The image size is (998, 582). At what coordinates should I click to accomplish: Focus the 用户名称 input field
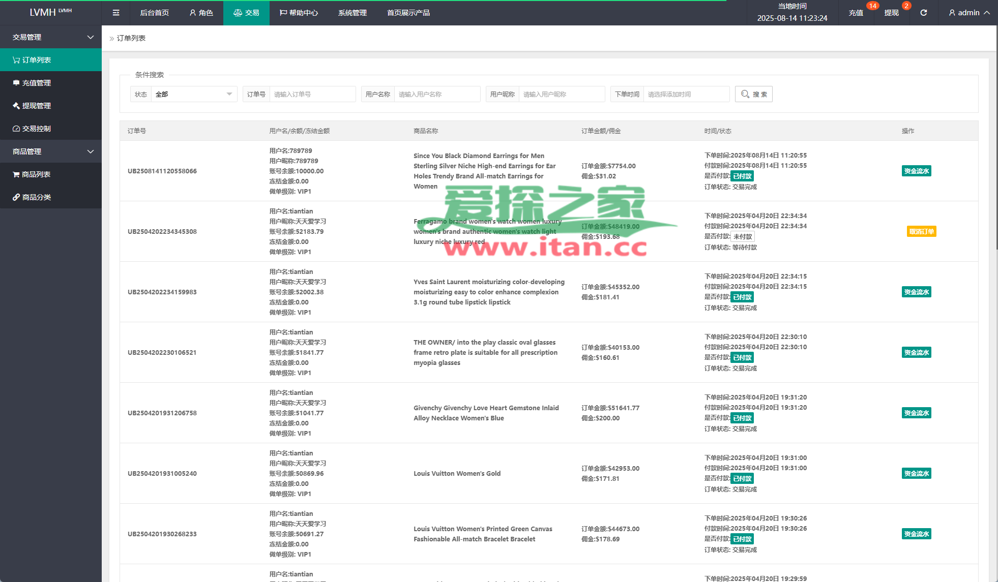click(x=437, y=94)
